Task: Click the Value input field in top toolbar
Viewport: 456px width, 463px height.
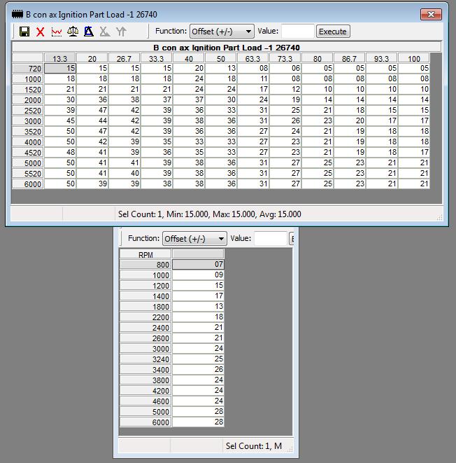Action: (x=297, y=31)
